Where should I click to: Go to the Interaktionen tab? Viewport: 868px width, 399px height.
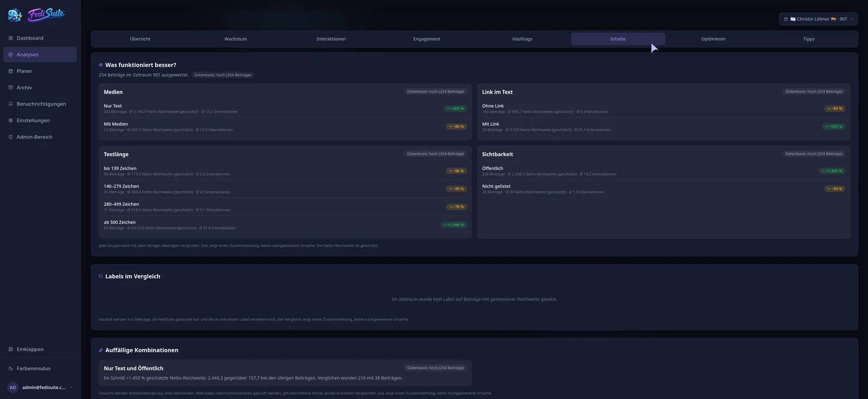pos(331,39)
